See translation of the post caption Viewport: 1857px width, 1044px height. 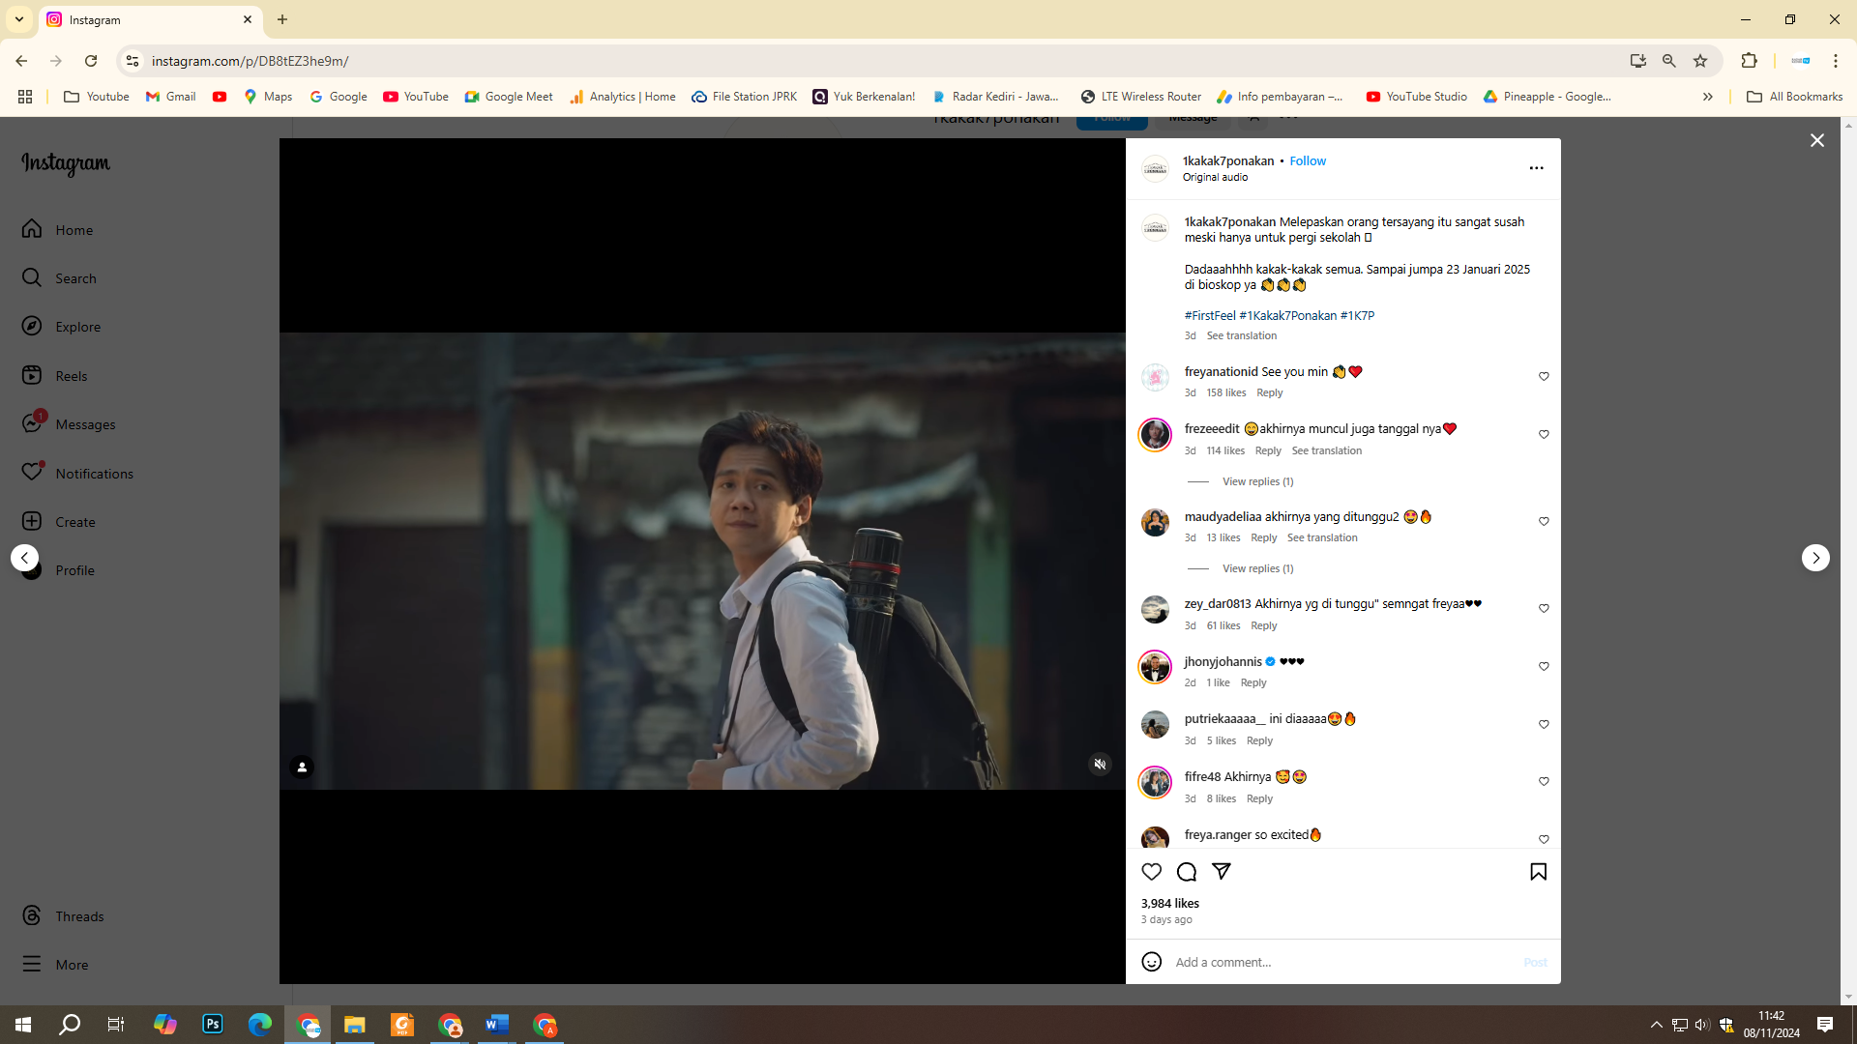pos(1241,336)
